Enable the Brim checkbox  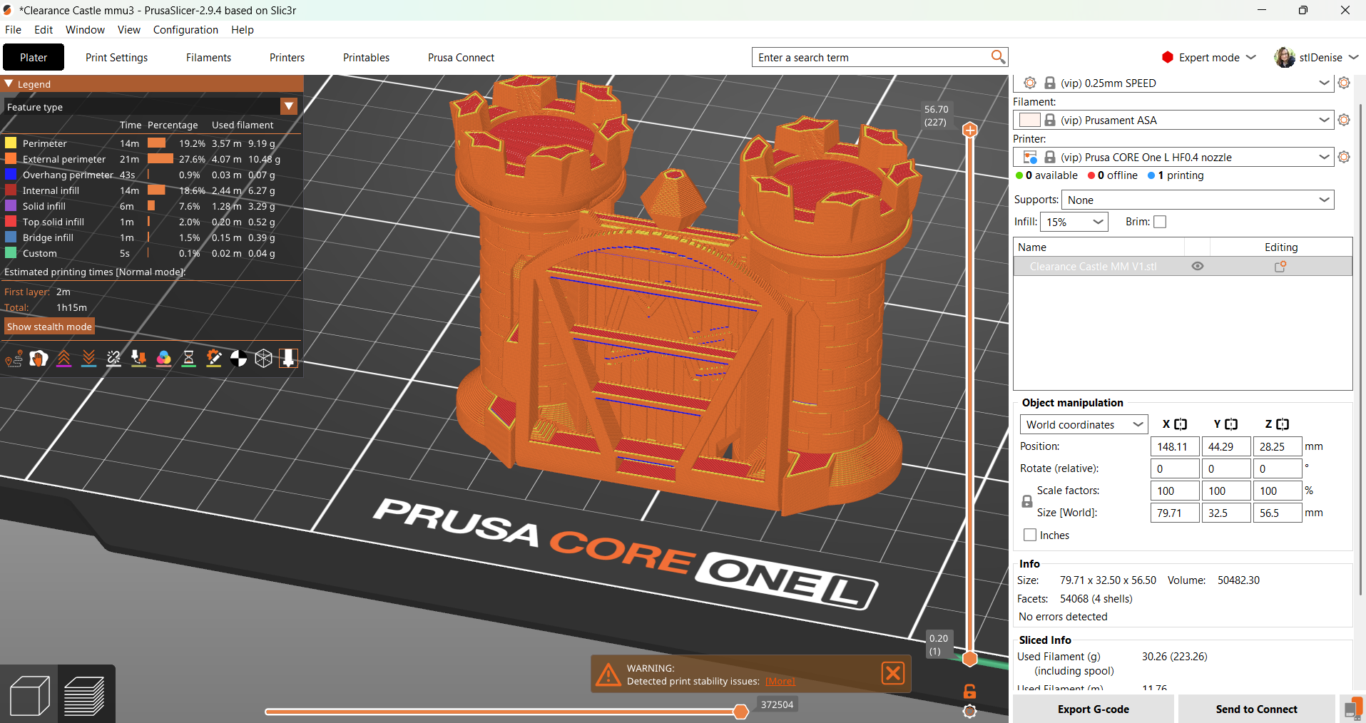(1161, 222)
